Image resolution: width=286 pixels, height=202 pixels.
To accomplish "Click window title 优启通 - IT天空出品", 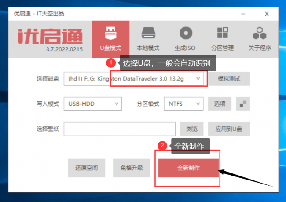I will [x=39, y=14].
